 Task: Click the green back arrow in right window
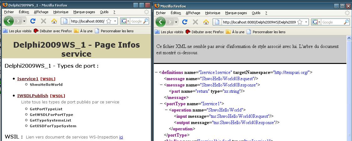click(160, 22)
